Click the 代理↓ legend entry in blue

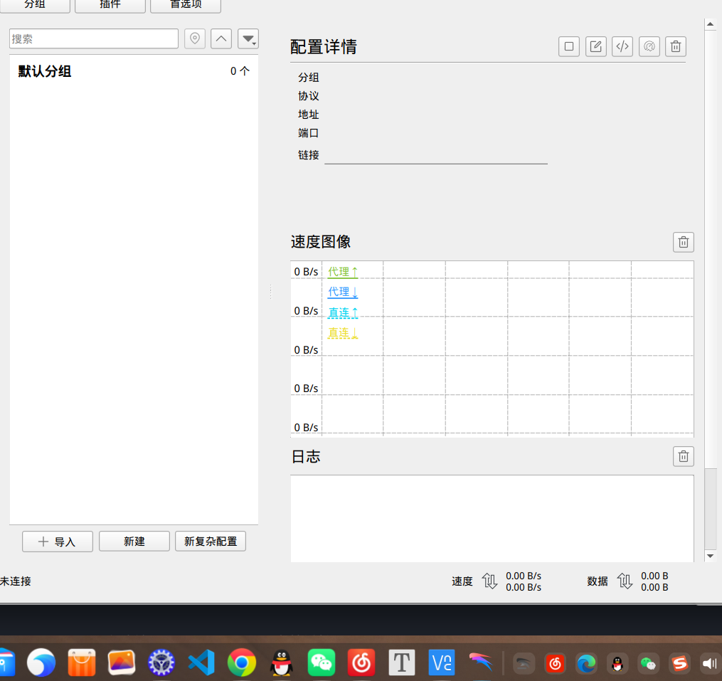click(x=343, y=292)
